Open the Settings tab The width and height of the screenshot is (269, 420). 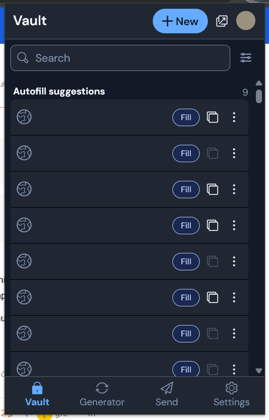pyautogui.click(x=231, y=394)
